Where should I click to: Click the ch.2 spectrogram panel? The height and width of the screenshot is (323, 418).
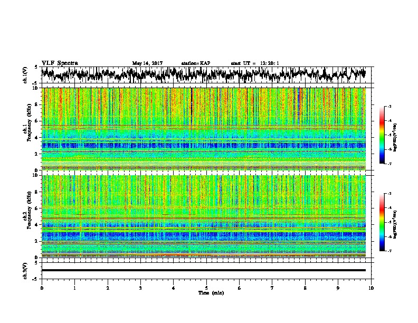[203, 216]
